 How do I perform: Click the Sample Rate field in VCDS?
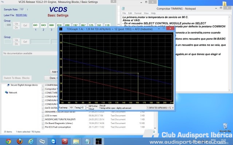[x=22, y=9]
